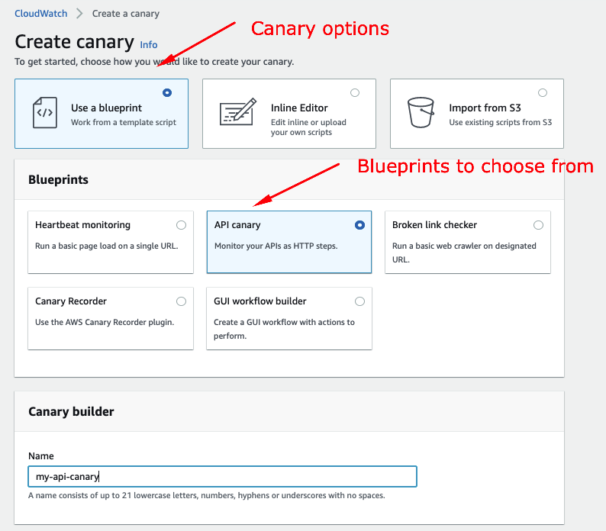Click the GUI workflow builder card title
This screenshot has height=531, width=606.
[x=260, y=301]
